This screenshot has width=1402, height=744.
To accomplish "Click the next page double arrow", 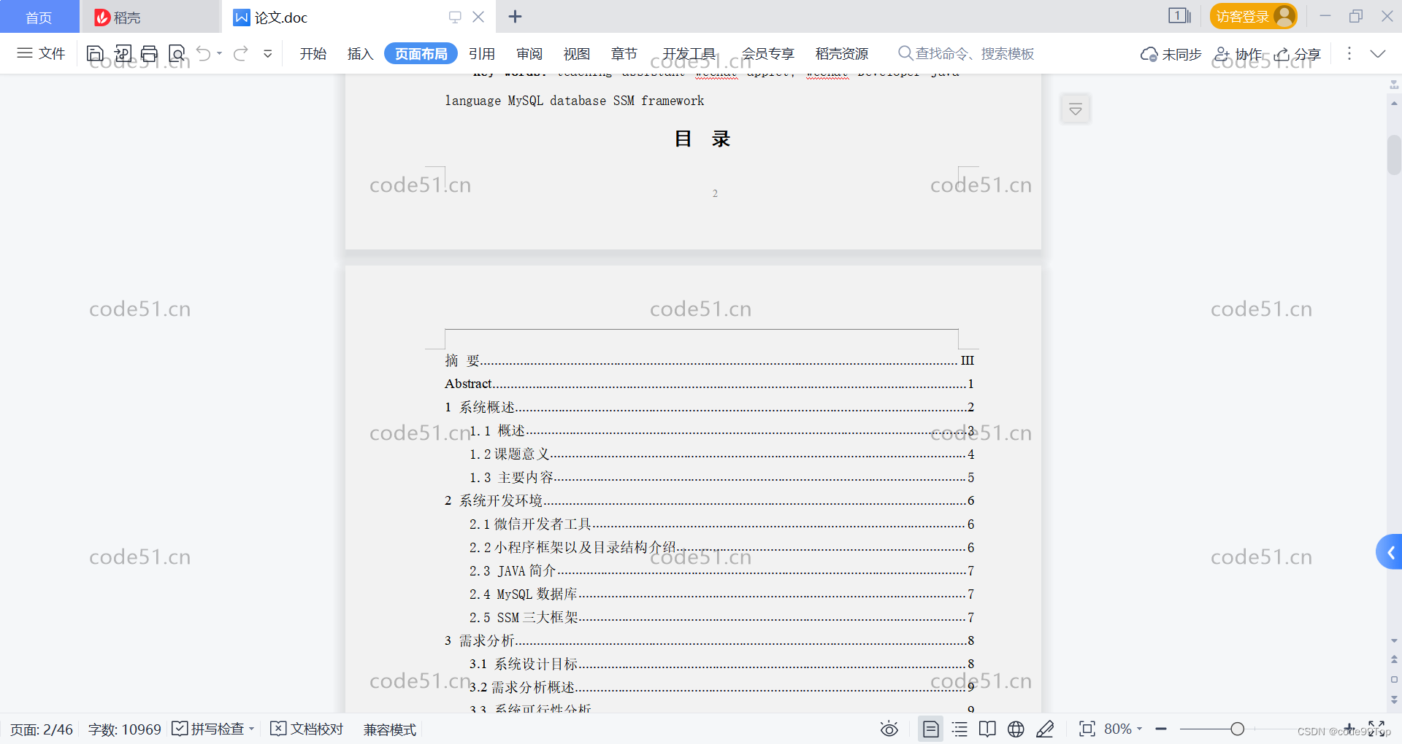I will 1394,699.
